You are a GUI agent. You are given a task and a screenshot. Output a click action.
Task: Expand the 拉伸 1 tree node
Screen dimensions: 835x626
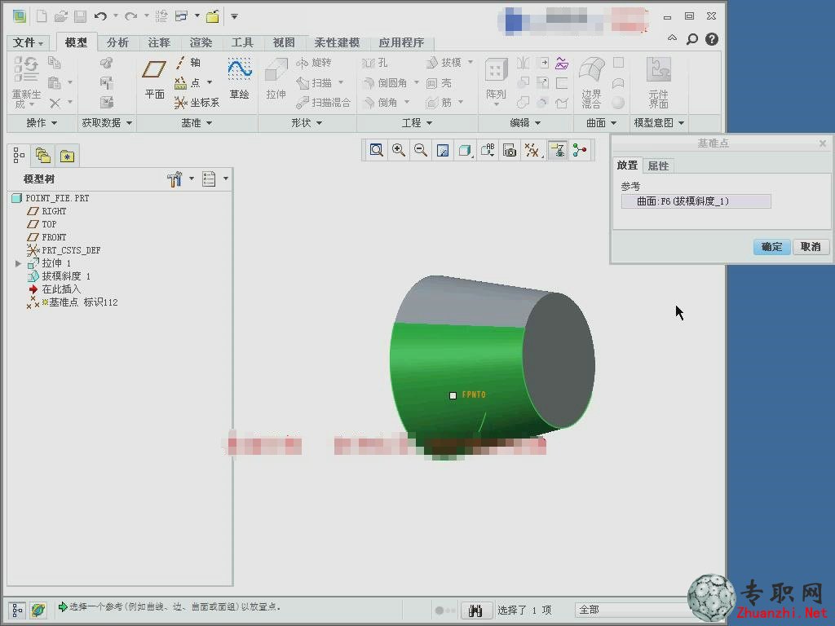tap(19, 263)
